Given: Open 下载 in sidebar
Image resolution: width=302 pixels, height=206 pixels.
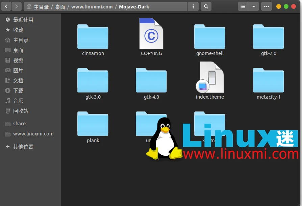Looking at the screenshot, I should [x=31, y=91].
